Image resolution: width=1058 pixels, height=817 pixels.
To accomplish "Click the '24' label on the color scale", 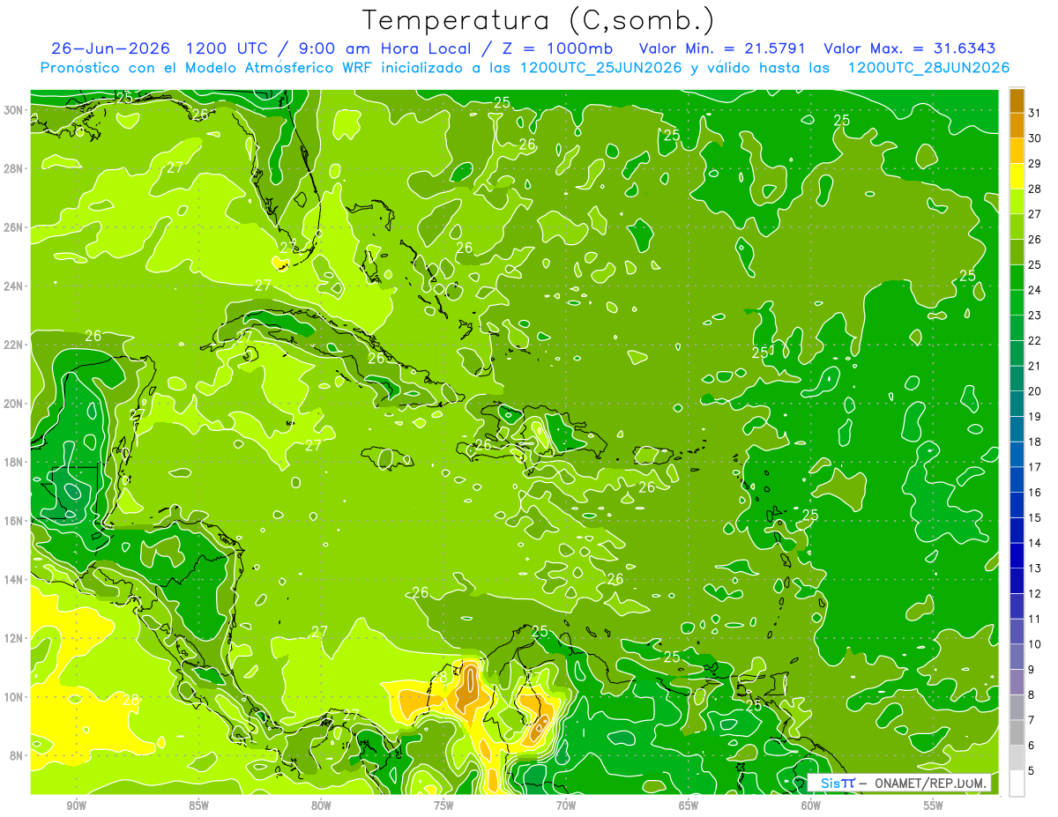I will click(1035, 290).
